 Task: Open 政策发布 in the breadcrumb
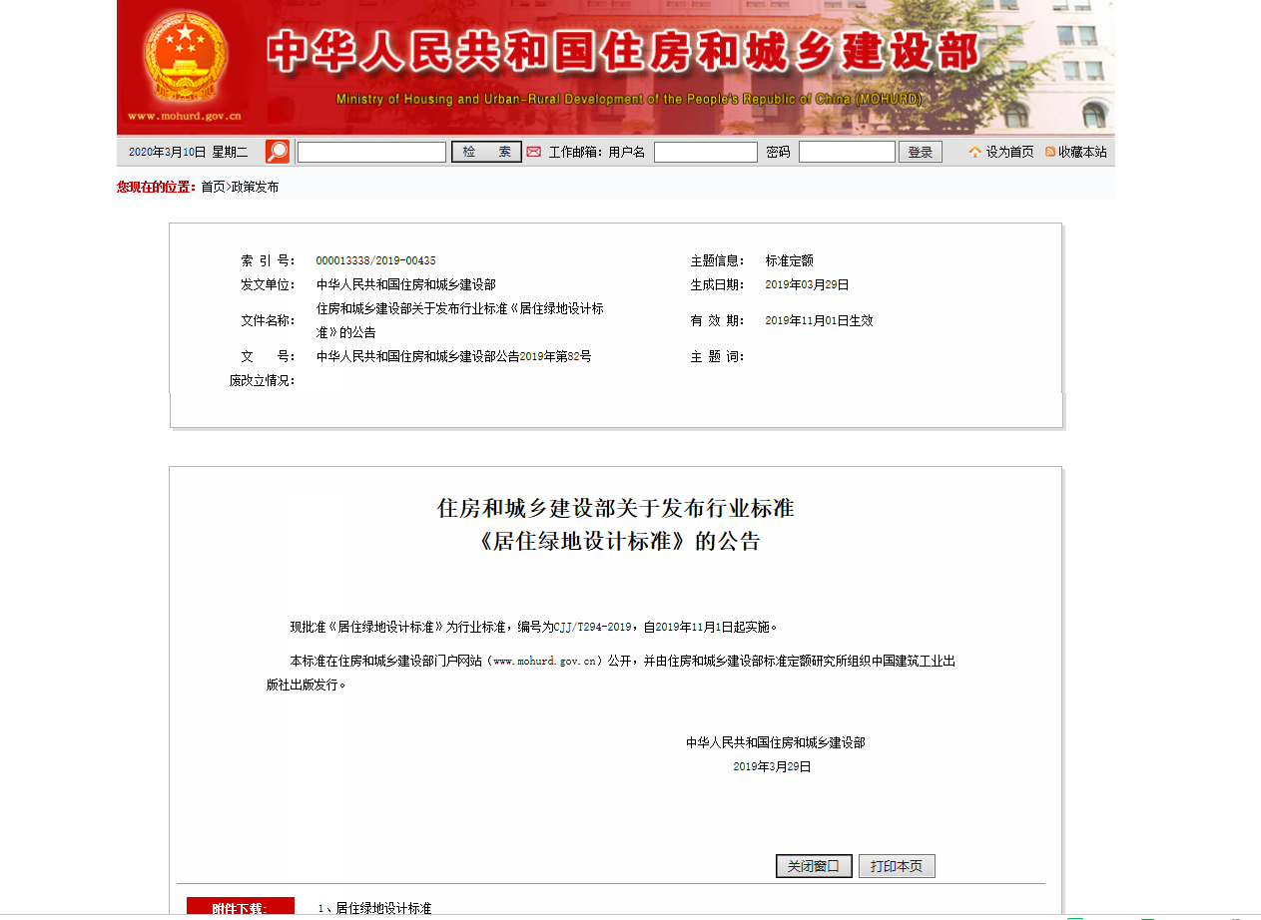coord(256,187)
